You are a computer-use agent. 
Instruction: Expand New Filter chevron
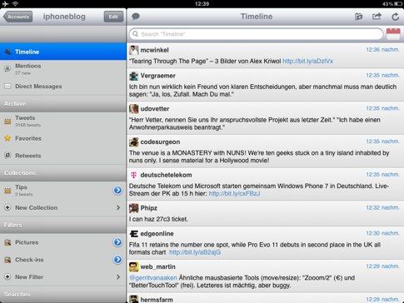point(118,276)
